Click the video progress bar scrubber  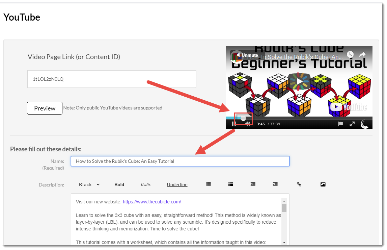pos(244,119)
